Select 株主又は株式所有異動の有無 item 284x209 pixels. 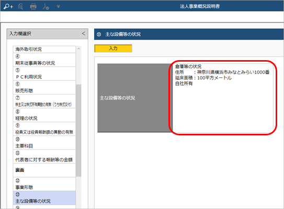tap(44, 101)
